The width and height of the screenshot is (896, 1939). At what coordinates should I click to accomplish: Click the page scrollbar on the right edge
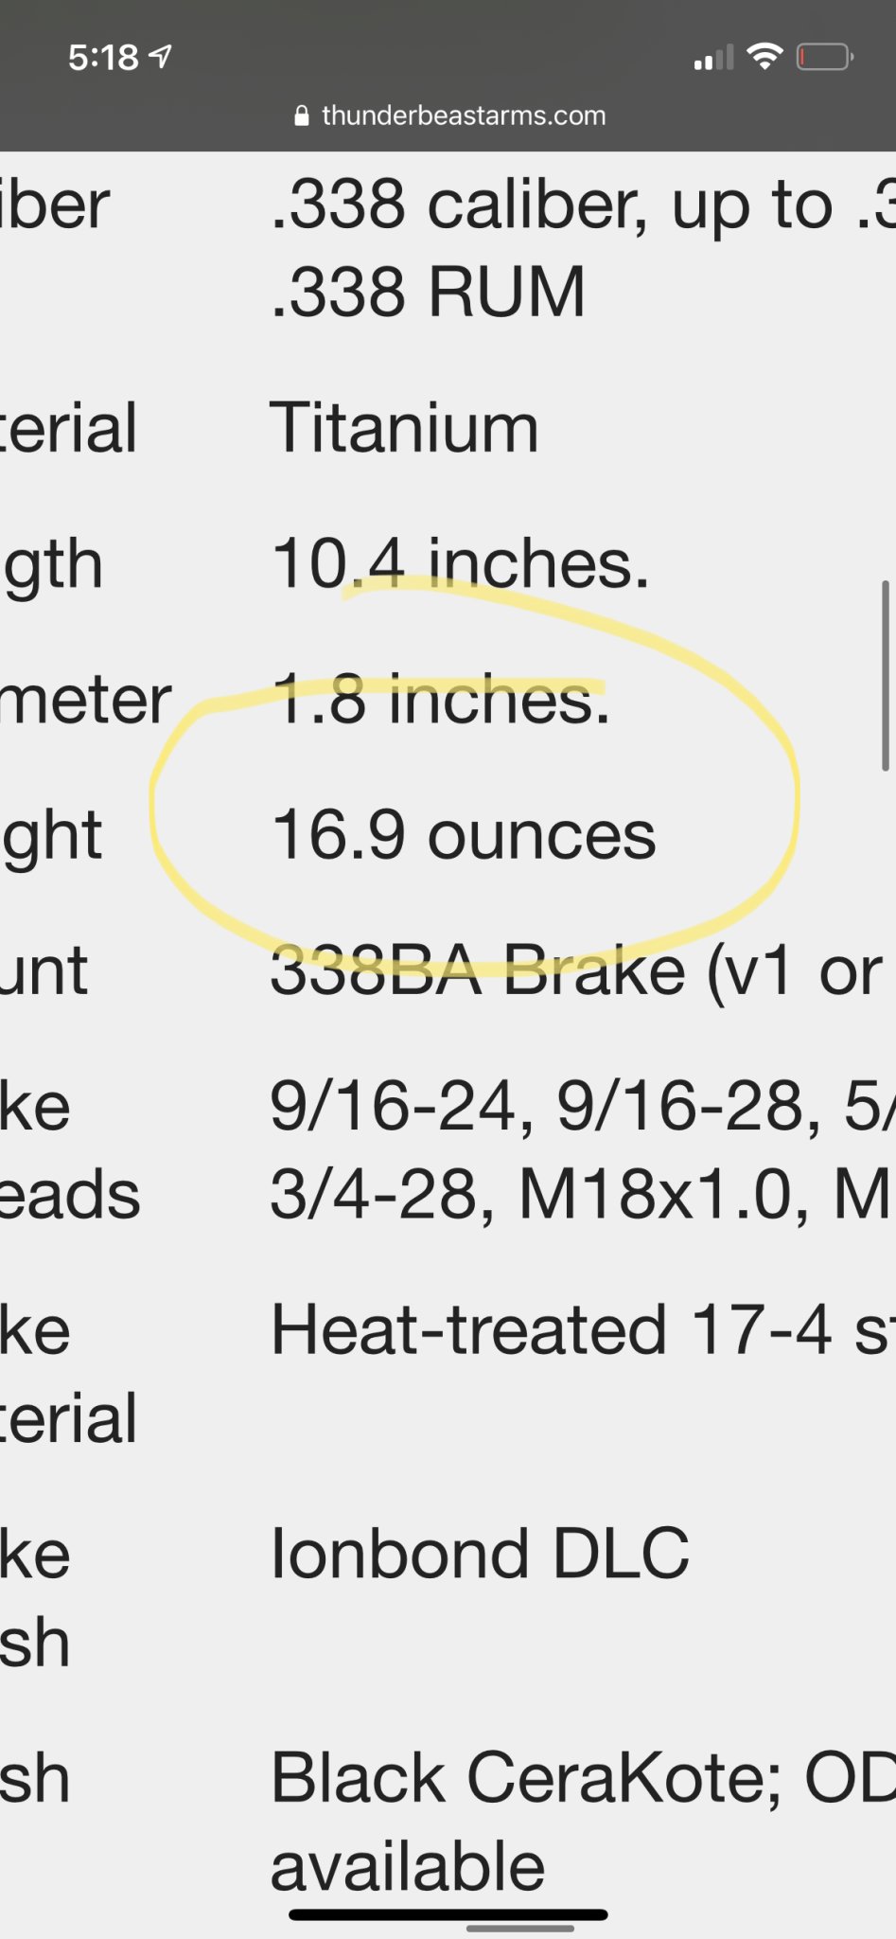pyautogui.click(x=886, y=675)
